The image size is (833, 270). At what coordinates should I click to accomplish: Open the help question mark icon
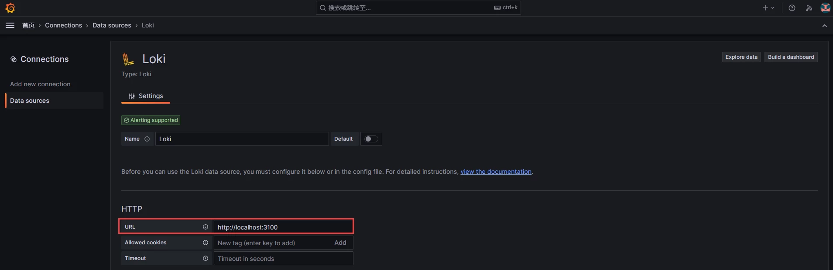[792, 8]
